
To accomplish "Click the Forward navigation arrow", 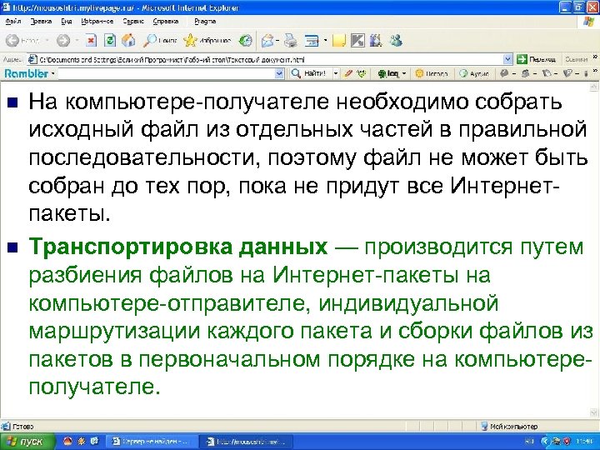I will tap(63, 40).
